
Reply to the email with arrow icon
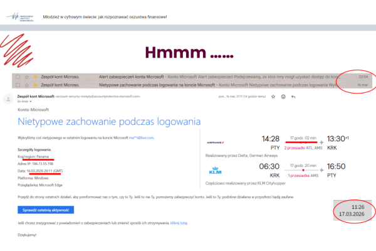tap(293, 97)
